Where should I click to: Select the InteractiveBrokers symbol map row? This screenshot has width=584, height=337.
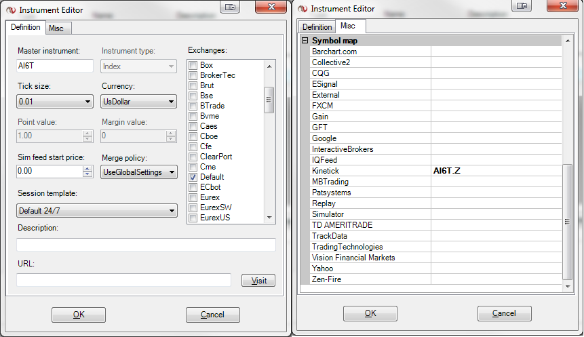pos(435,149)
